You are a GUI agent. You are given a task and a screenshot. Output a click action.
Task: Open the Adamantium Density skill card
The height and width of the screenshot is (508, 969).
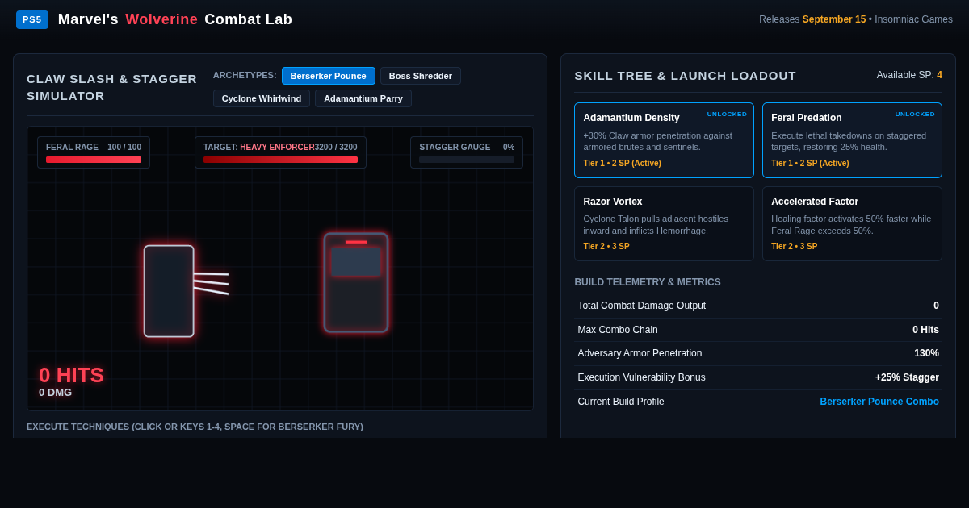click(664, 140)
